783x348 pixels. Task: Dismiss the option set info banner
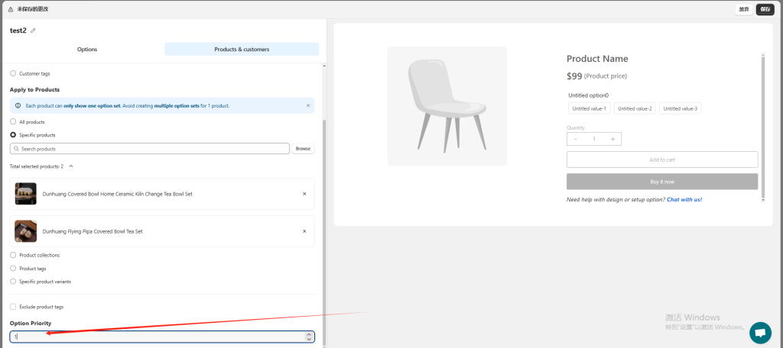(x=308, y=105)
